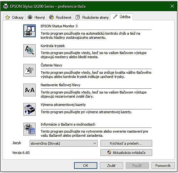Switch to the Odkazy tab
This screenshot has width=178, height=173.
pos(14,17)
